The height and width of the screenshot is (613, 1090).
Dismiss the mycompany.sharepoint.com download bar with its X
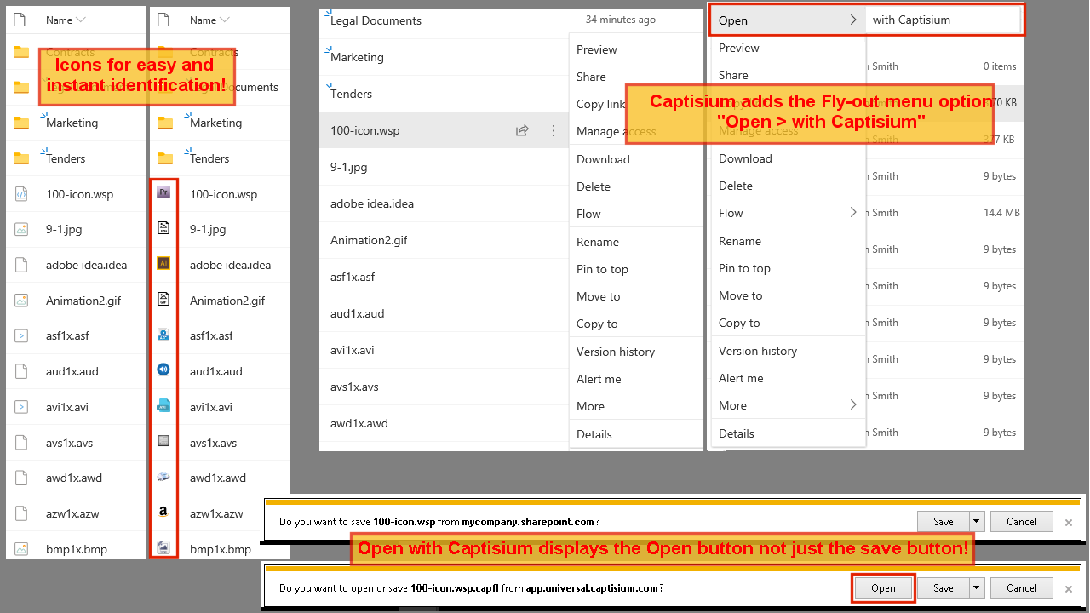1068,522
